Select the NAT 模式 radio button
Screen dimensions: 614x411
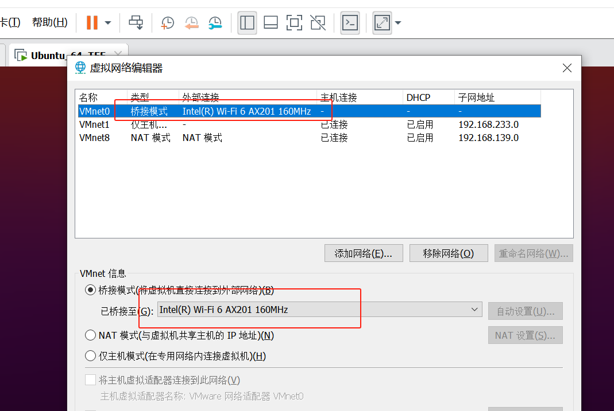[90, 335]
